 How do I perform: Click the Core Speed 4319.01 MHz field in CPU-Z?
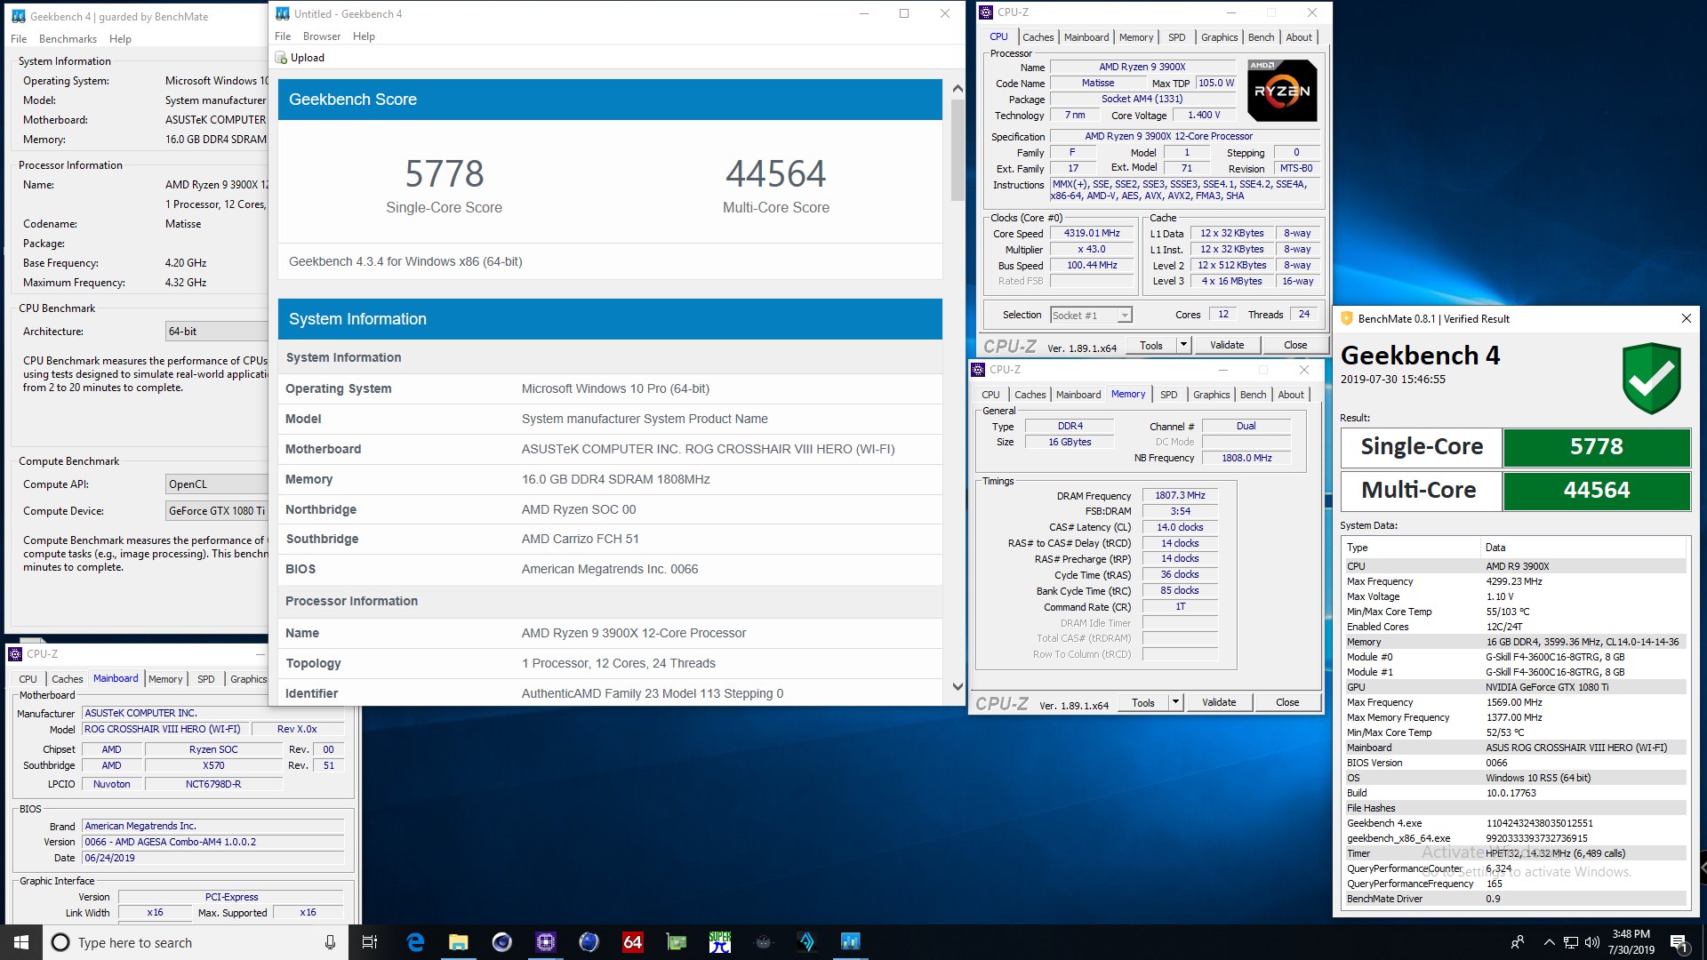pyautogui.click(x=1092, y=234)
